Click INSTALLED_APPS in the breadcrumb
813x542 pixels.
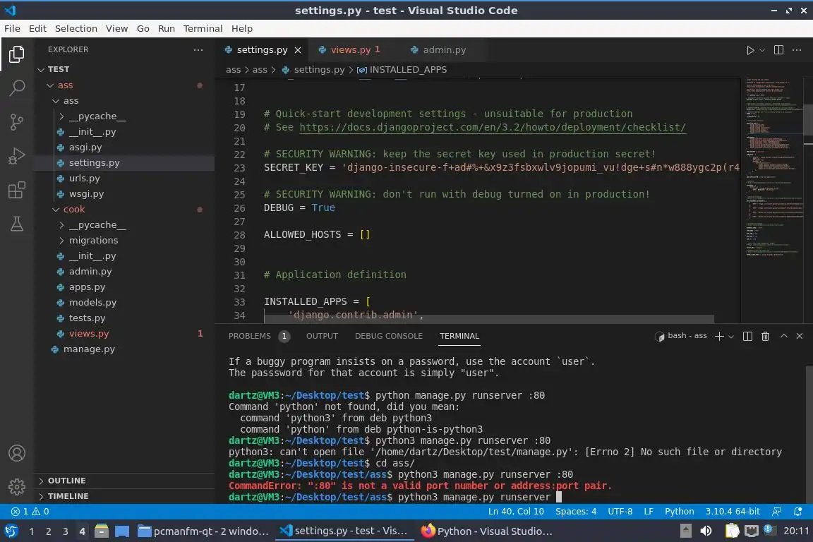(407, 69)
